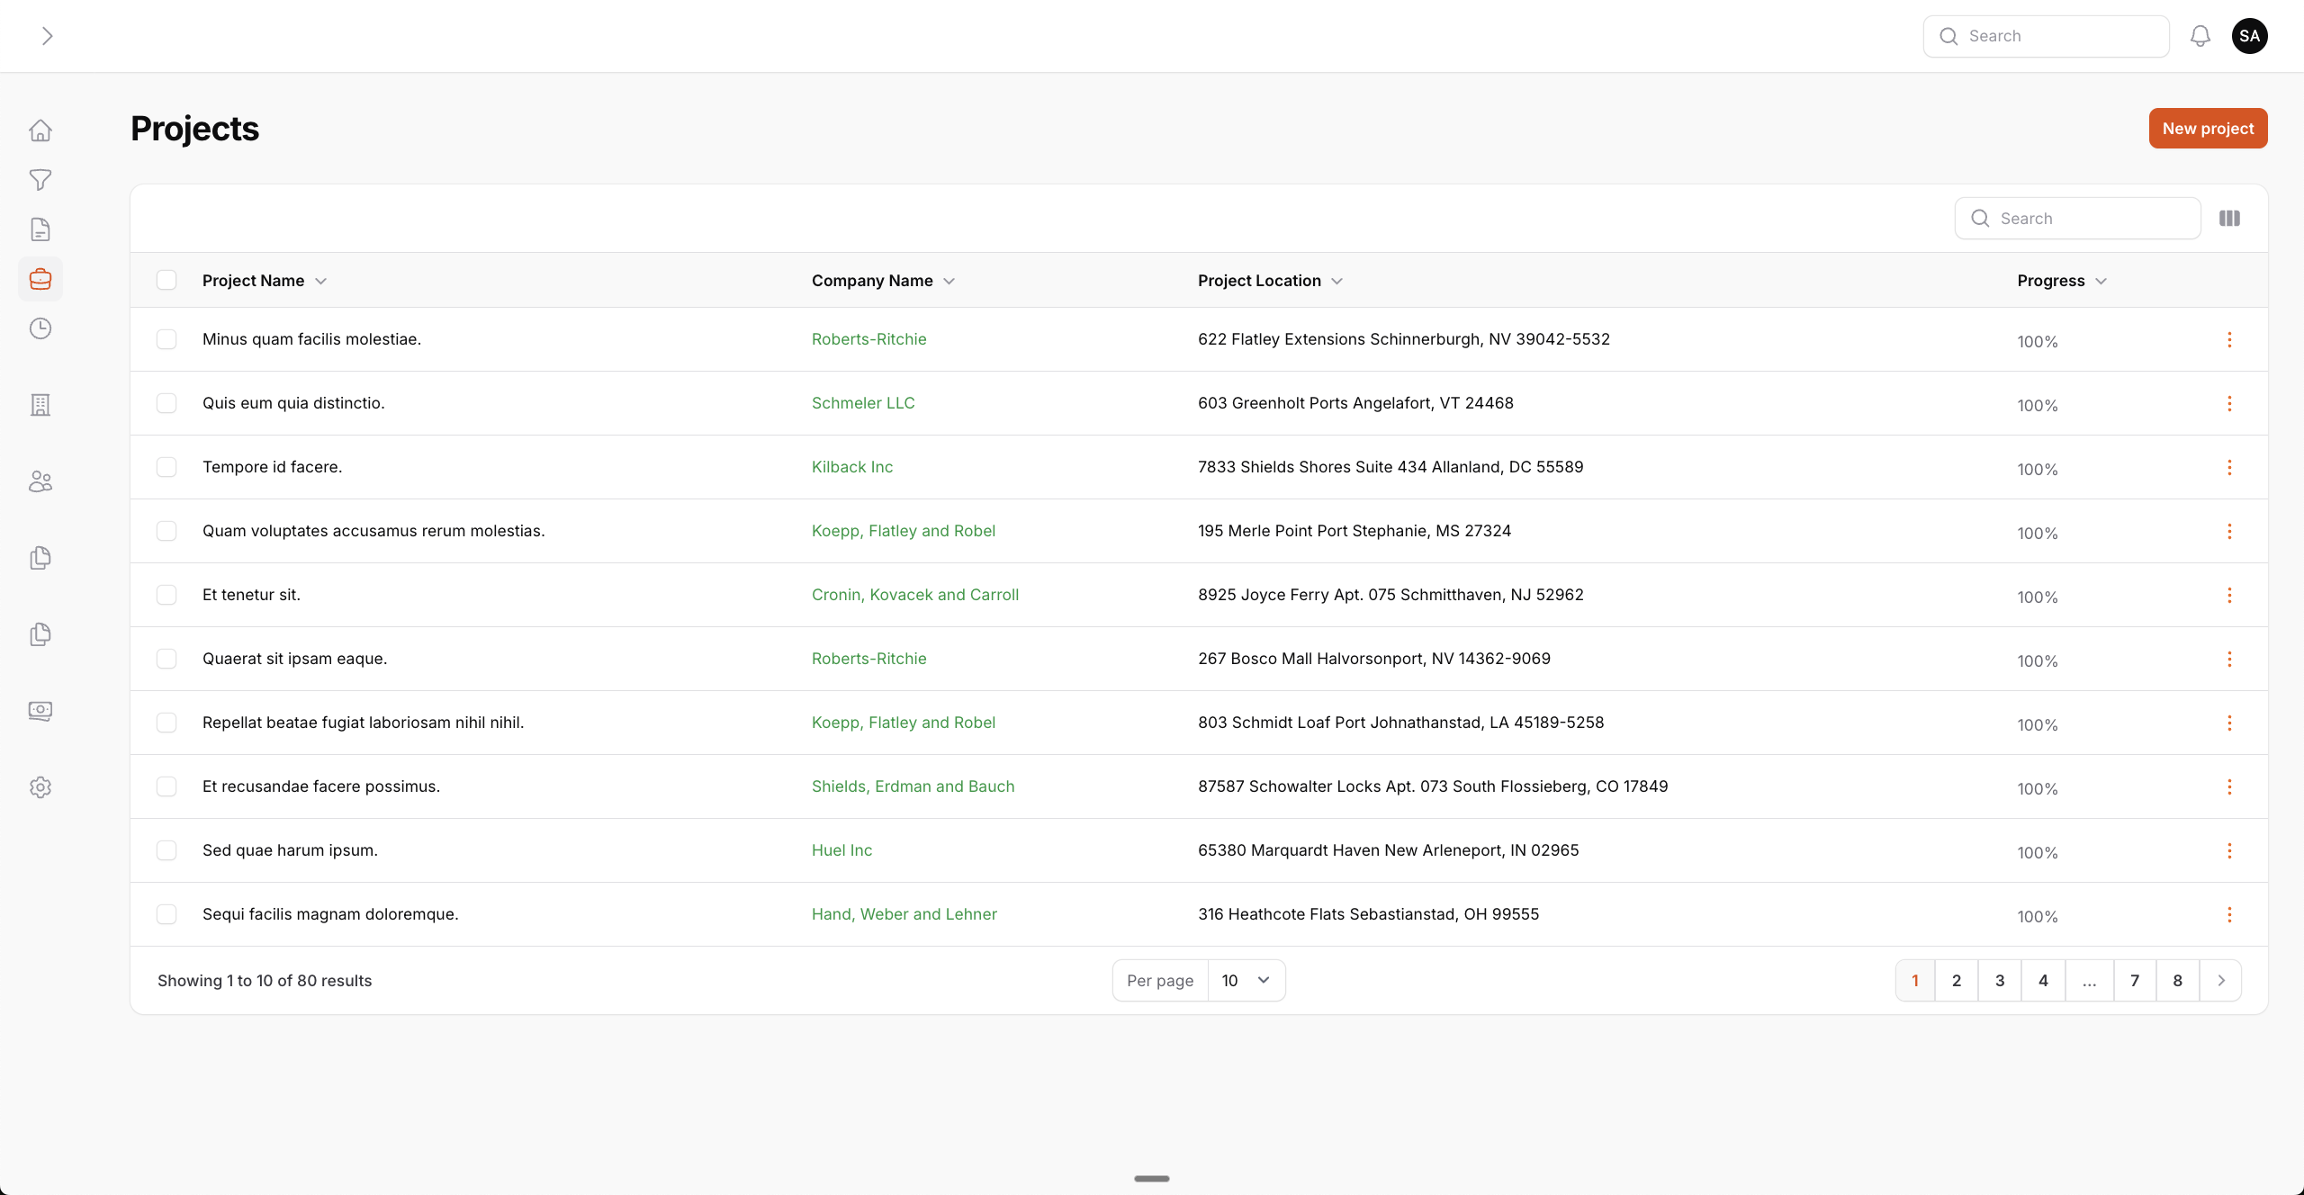2304x1195 pixels.
Task: Toggle table columns icon
Action: 2229,219
